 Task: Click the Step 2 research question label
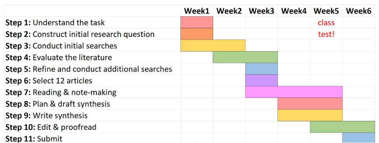[80, 34]
